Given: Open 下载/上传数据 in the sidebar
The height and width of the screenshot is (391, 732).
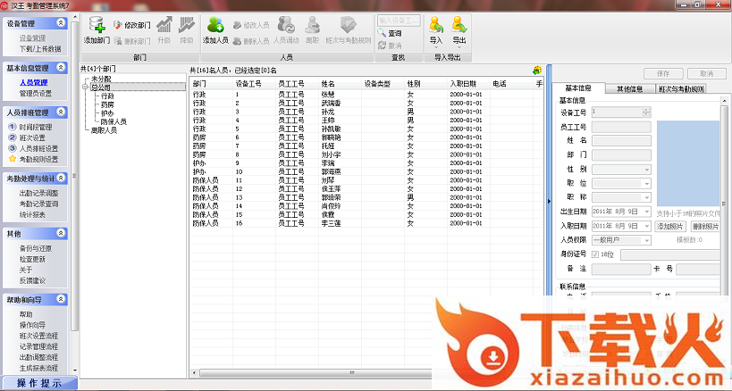Looking at the screenshot, I should click(40, 48).
